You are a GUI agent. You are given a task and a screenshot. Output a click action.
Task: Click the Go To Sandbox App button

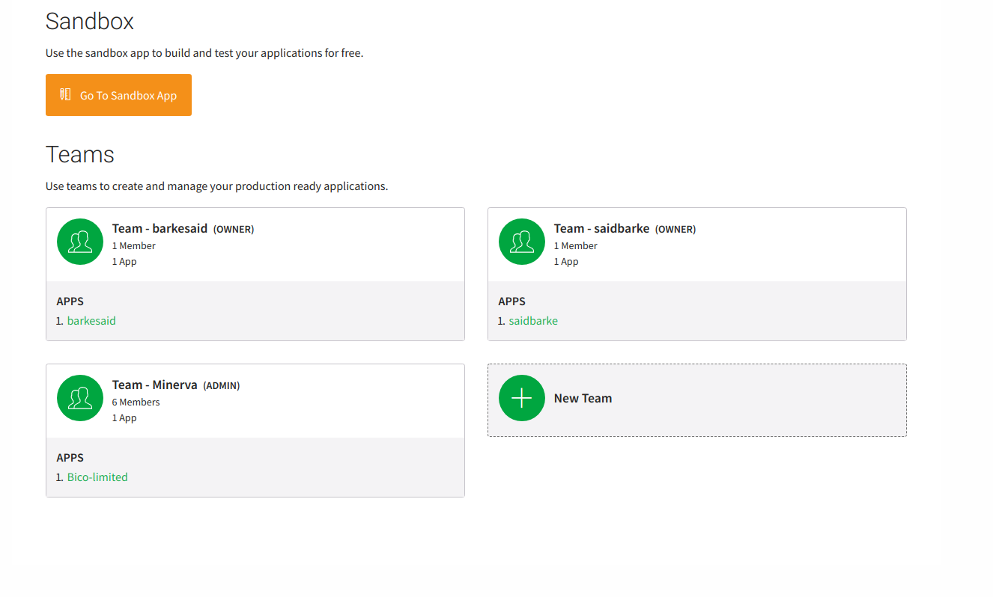[x=118, y=95]
